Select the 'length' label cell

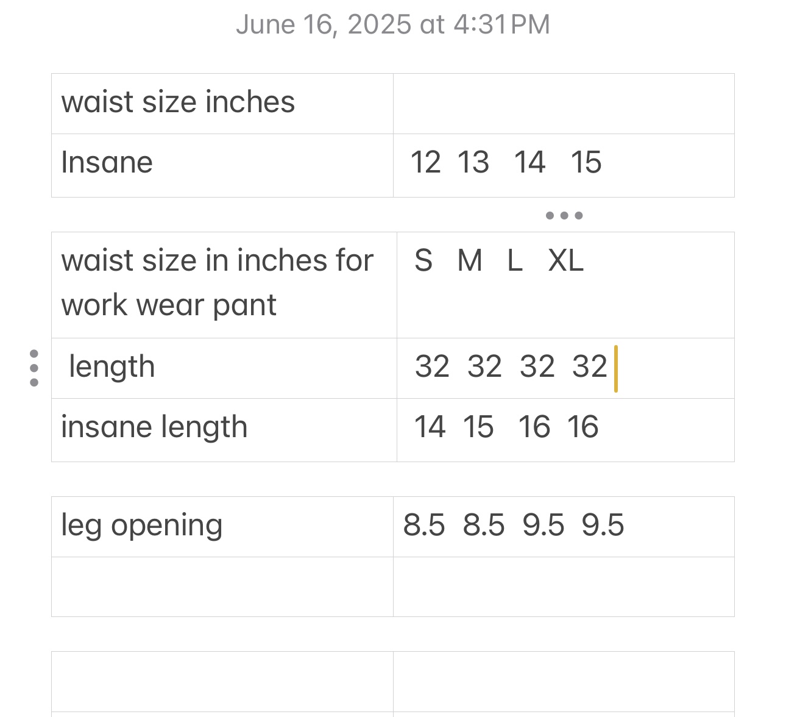[224, 368]
